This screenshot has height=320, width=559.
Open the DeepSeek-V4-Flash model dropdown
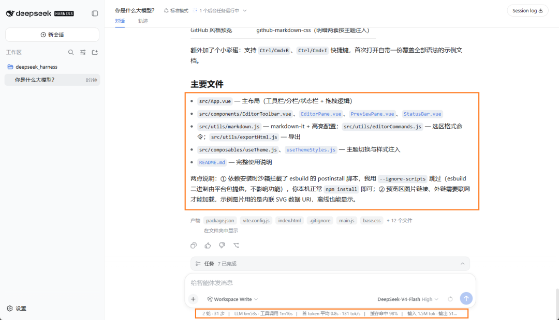pos(408,299)
